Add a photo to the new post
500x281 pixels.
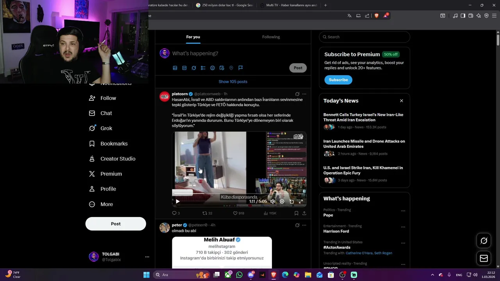tap(175, 68)
